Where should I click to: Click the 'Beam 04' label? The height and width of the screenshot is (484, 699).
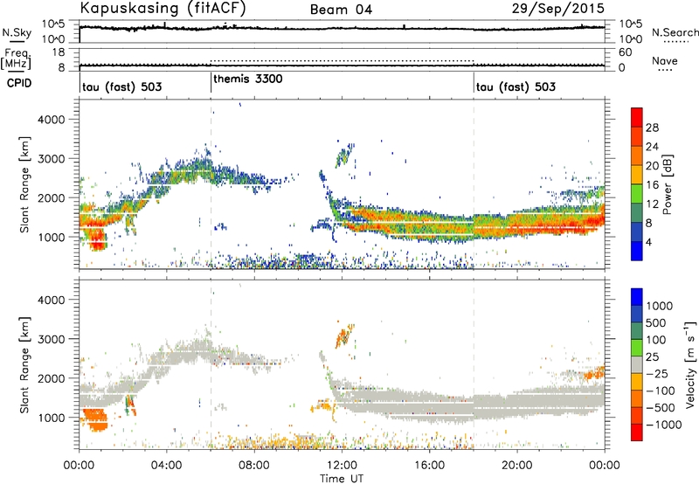[341, 10]
